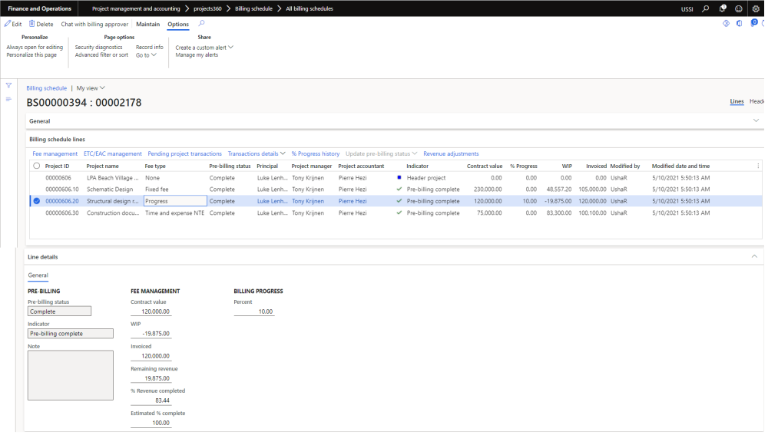Open search in the action pane
This screenshot has width=768, height=435.
pos(202,24)
